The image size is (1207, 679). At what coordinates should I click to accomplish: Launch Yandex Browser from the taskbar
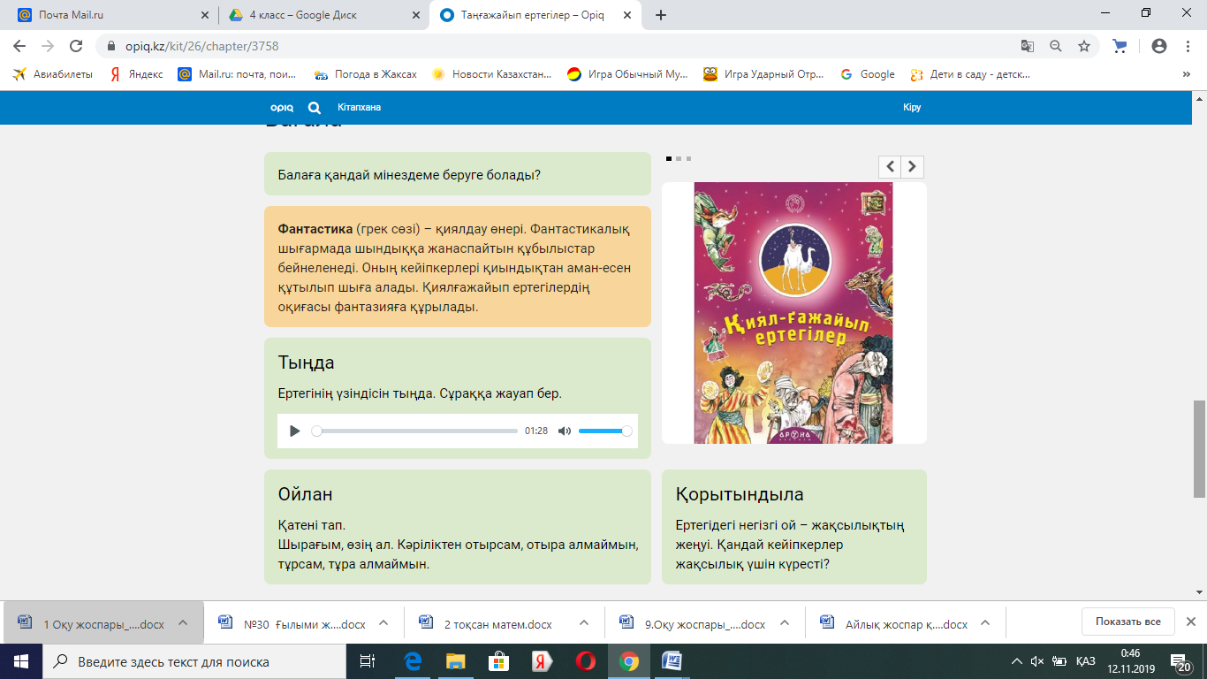pos(542,661)
